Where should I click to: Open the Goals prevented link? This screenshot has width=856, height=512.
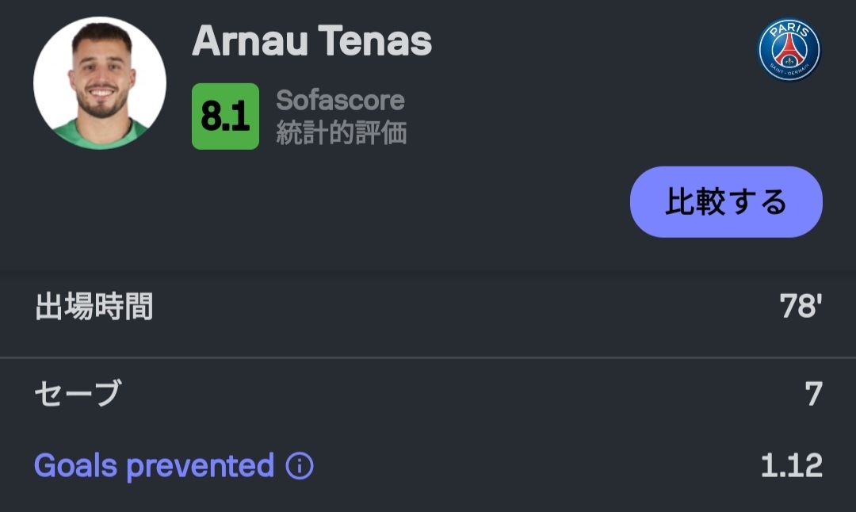tap(154, 466)
